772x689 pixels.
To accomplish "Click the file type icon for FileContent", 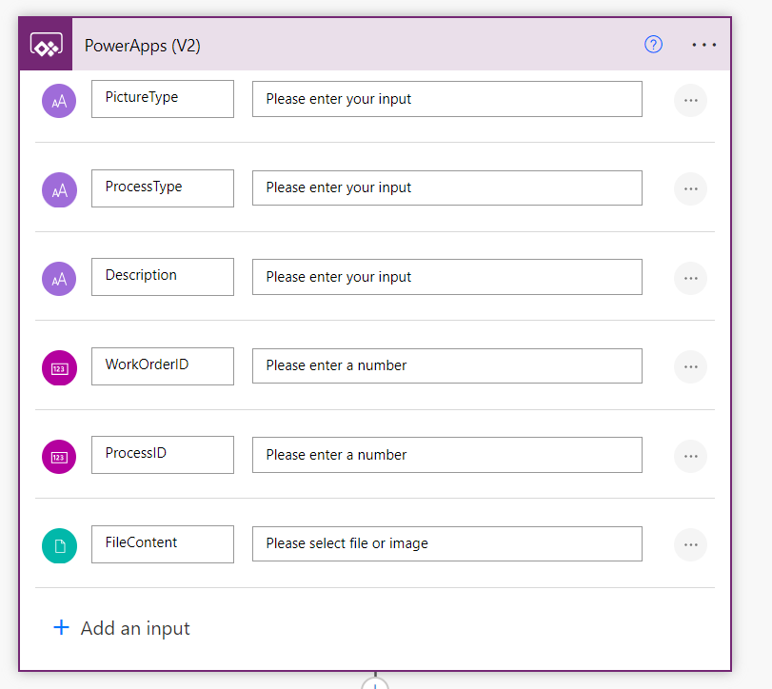I will tap(59, 546).
